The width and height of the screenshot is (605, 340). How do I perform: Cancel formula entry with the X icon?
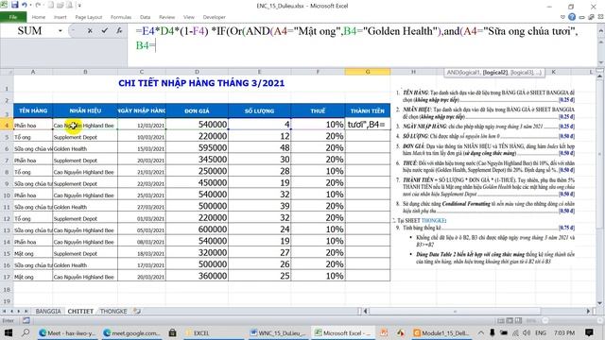tap(90, 31)
